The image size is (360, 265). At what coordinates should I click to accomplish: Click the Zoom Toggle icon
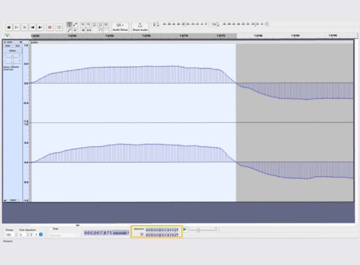pyautogui.click(x=106, y=25)
